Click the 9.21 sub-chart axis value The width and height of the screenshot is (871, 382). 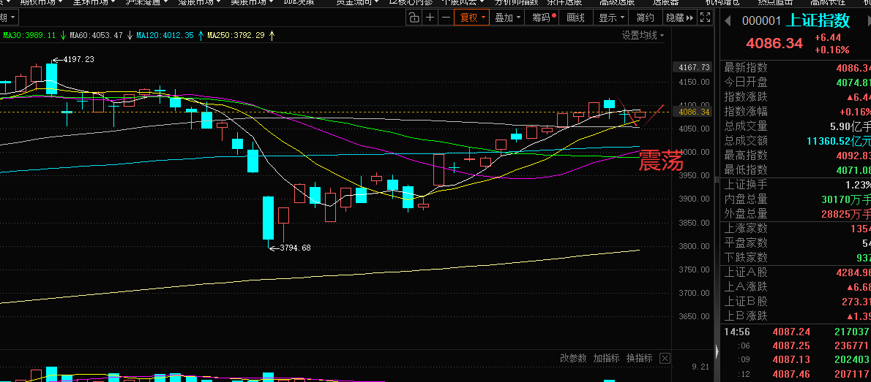tap(700, 367)
